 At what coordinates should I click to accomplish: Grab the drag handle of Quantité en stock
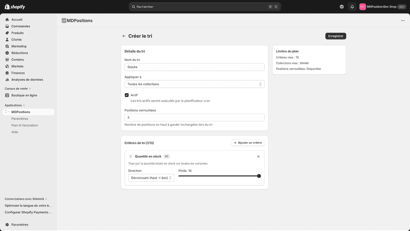tap(131, 157)
